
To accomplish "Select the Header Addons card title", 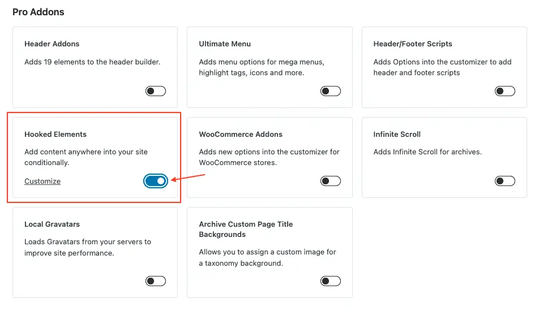I will tap(52, 44).
